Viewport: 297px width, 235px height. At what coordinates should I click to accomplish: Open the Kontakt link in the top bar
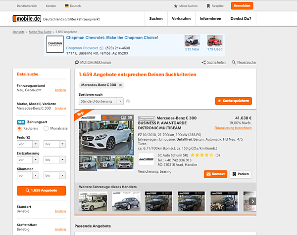point(51,6)
